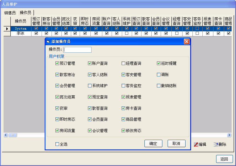The image size is (236, 166).
Task: Click the 删除 delete icon
Action: [x=216, y=144]
